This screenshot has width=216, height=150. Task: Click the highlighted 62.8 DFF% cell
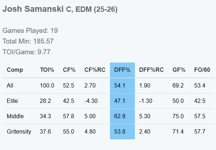coord(120,116)
